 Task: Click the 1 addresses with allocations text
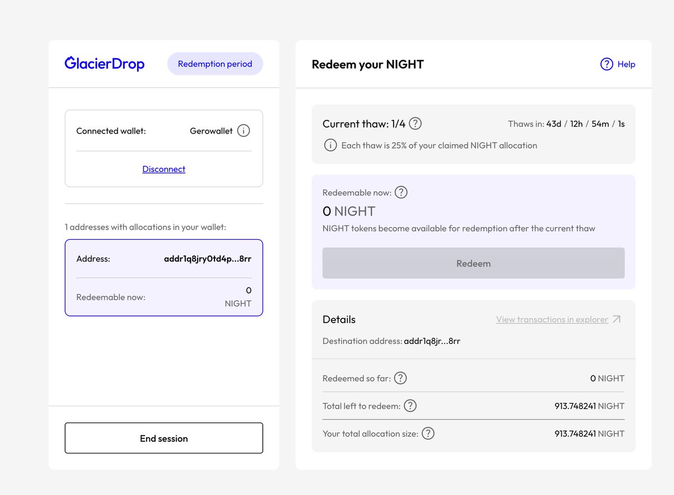pos(145,227)
